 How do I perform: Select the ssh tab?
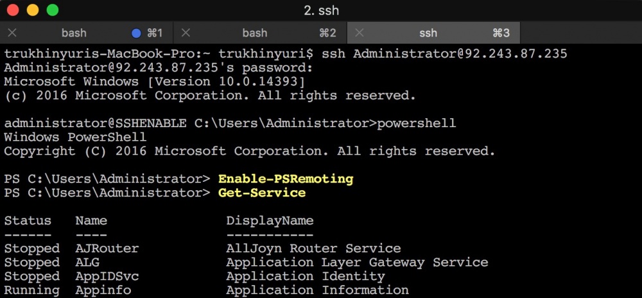pyautogui.click(x=428, y=33)
